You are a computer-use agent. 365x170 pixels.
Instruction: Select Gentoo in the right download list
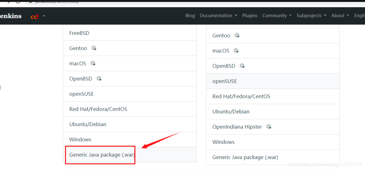273,36
